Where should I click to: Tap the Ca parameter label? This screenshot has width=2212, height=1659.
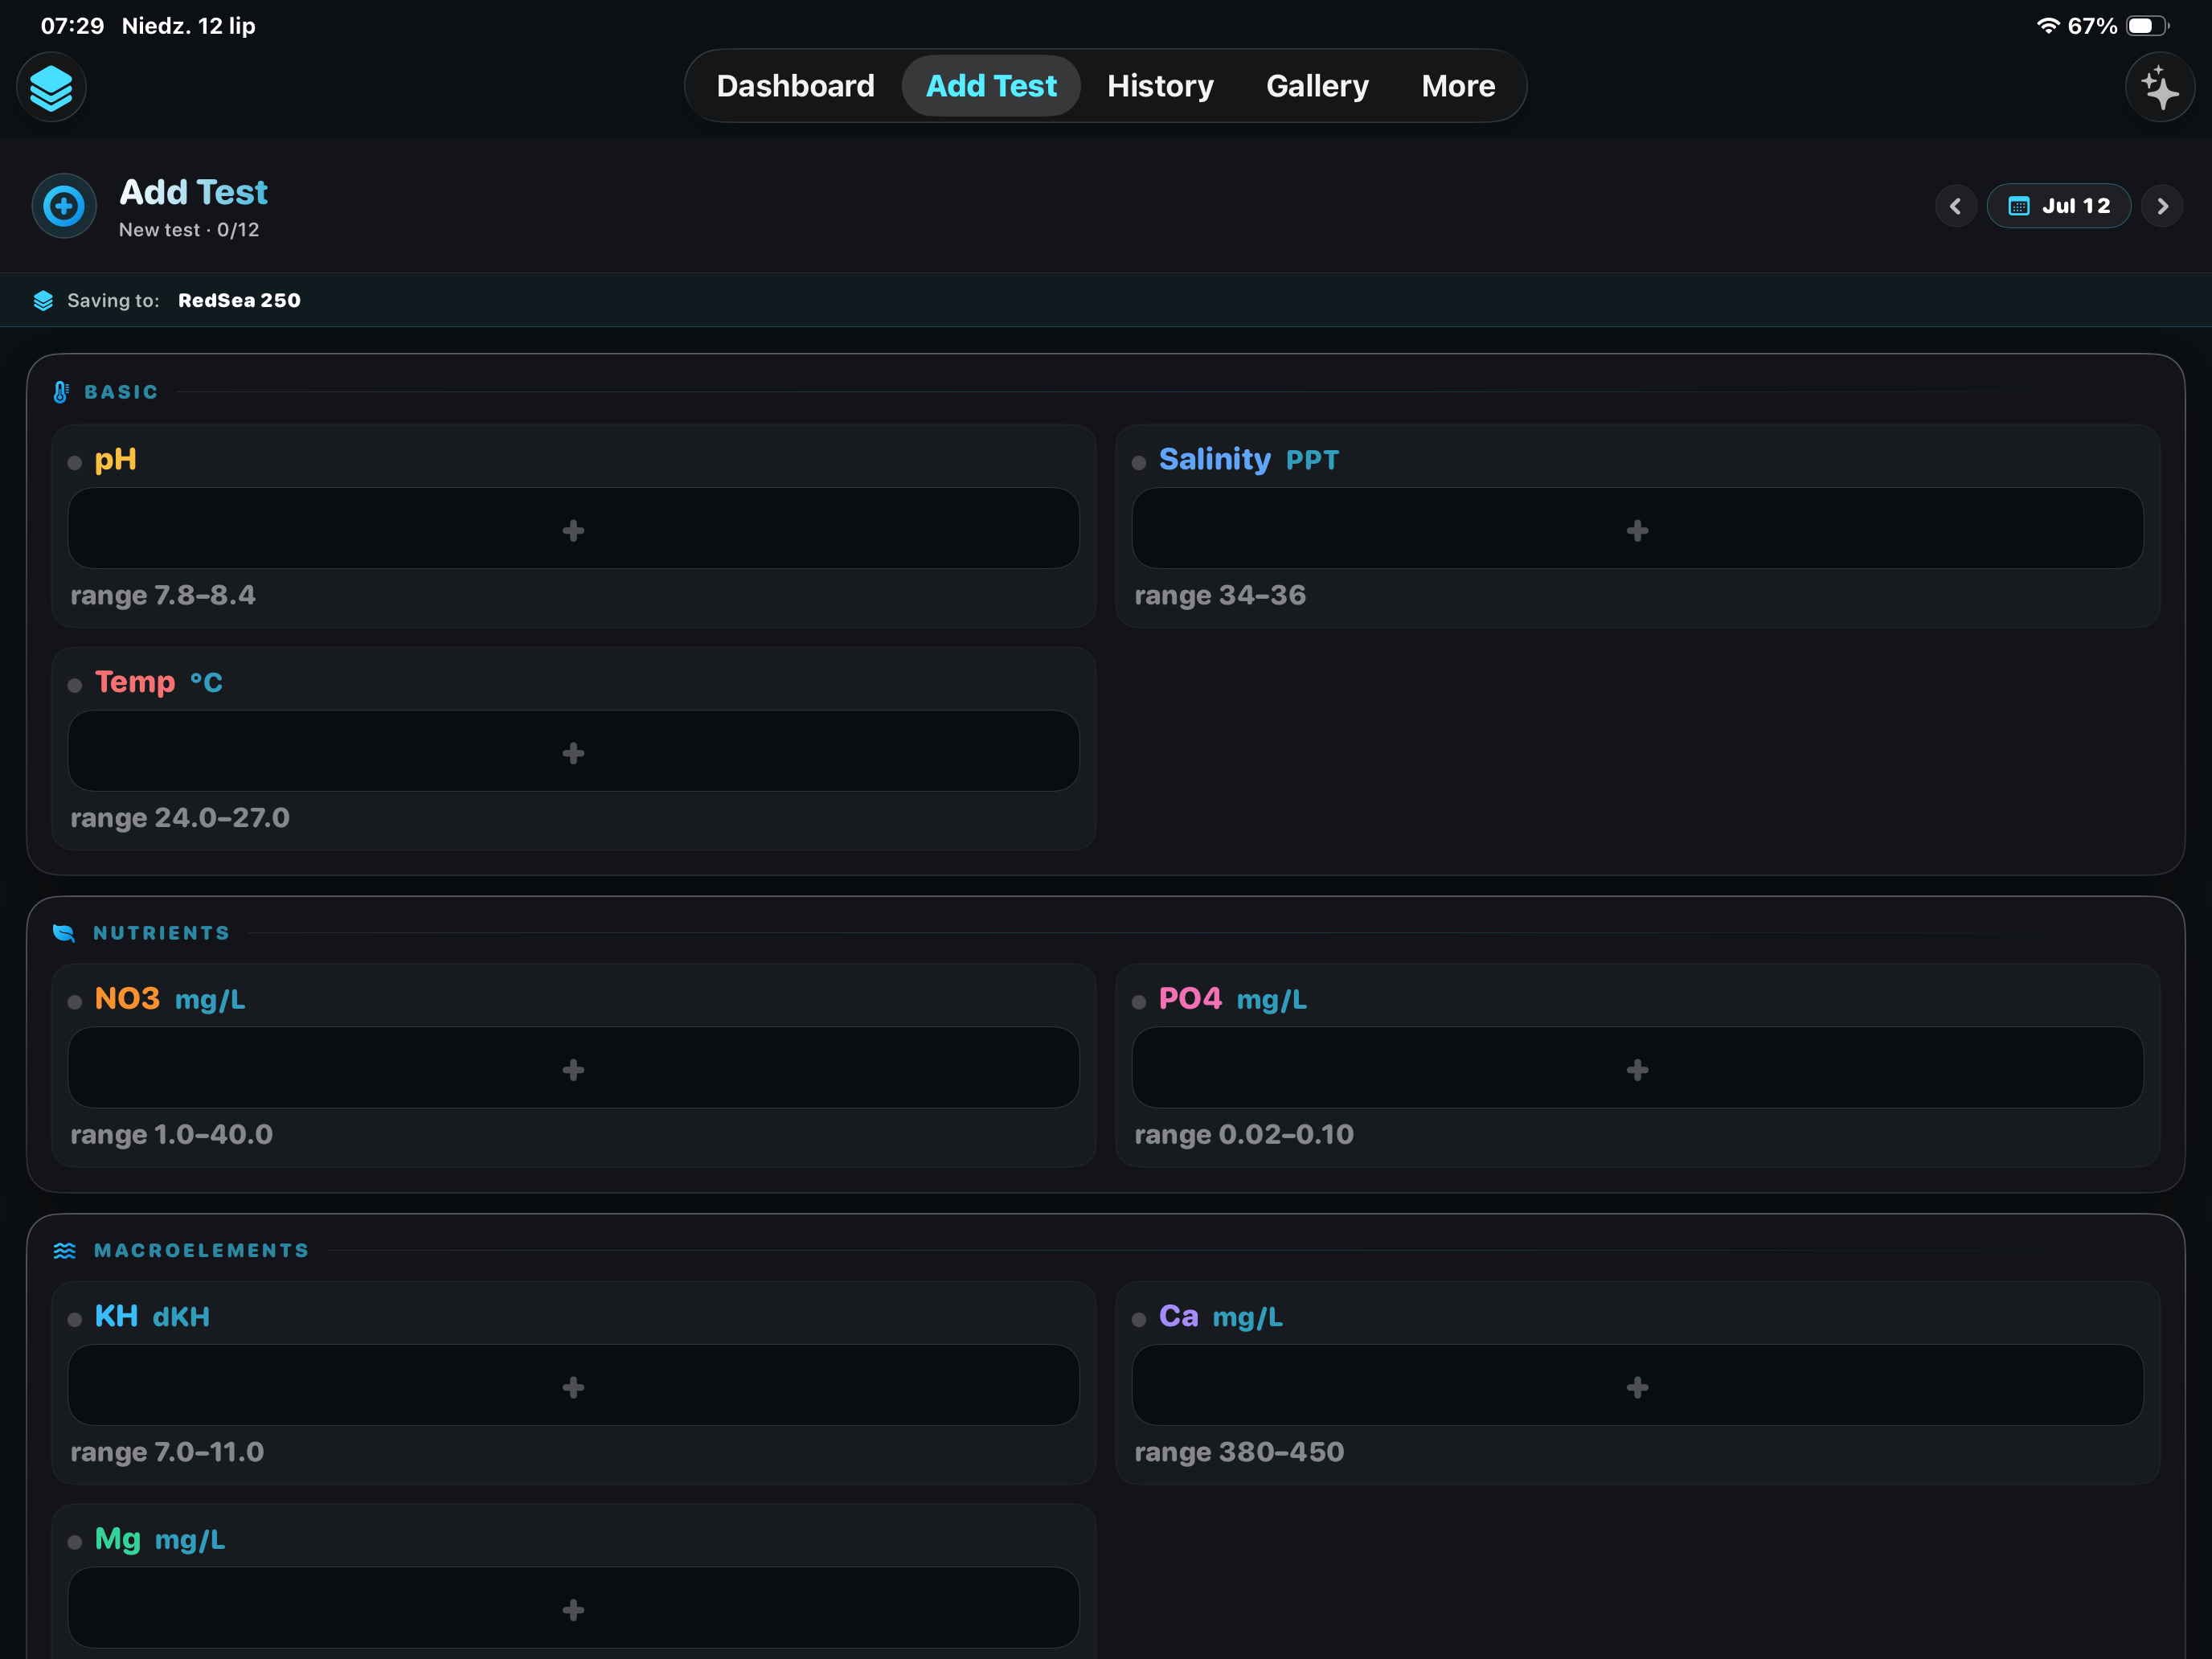coord(1178,1317)
